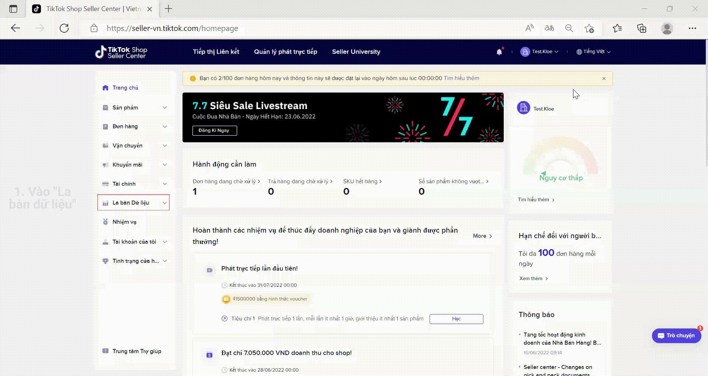Expand the Sản phẩm menu chevron

pos(165,108)
